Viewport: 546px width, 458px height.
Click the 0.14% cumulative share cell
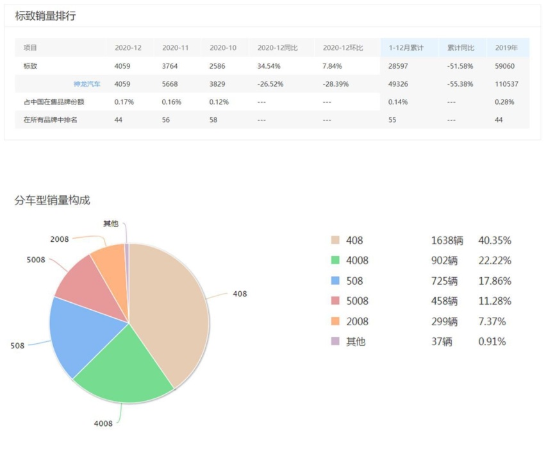398,102
